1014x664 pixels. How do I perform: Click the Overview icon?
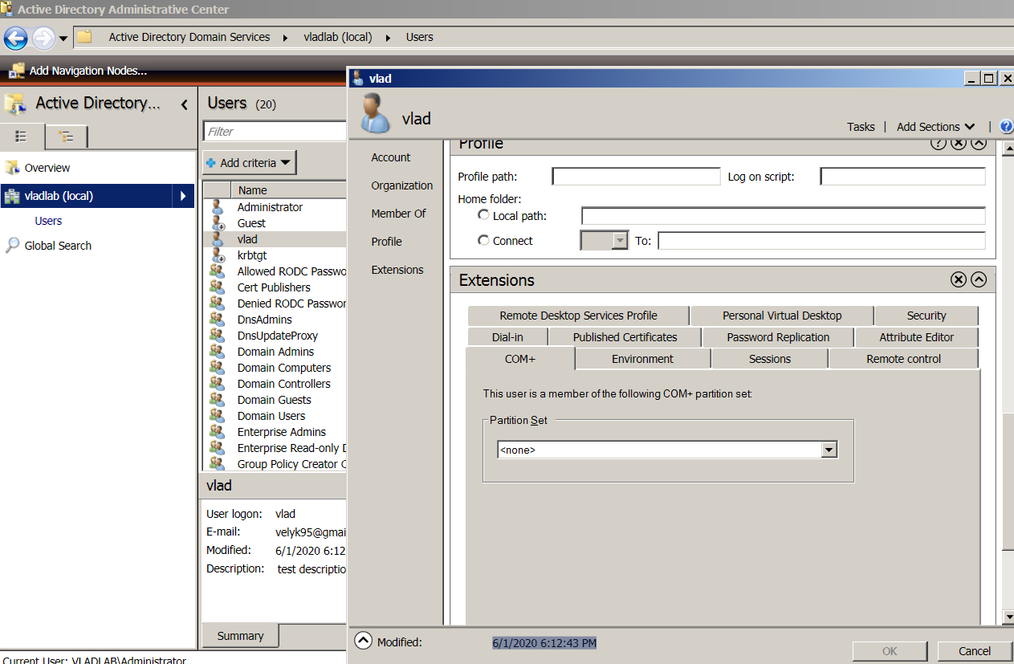(12, 168)
